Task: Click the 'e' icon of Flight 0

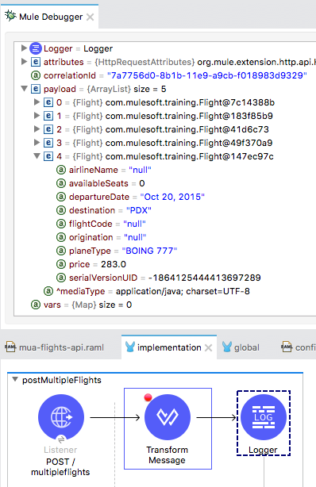Action: click(48, 102)
